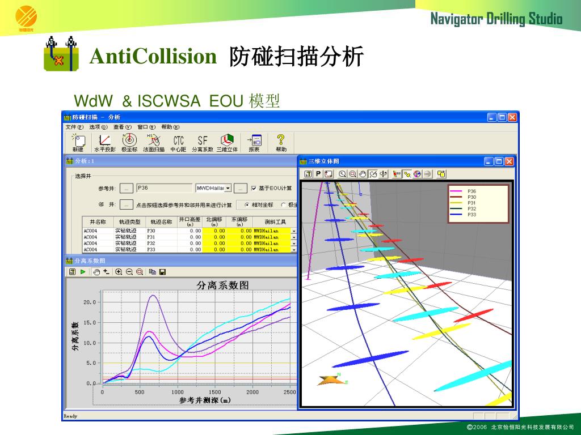The width and height of the screenshot is (581, 435).
Task: Open the 水平投影 horizontal projection view
Action: tap(105, 143)
